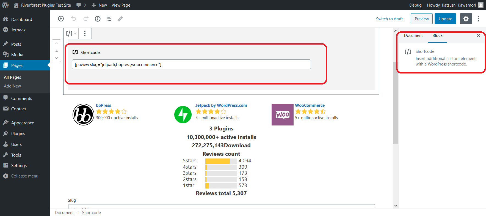The width and height of the screenshot is (486, 216).
Task: Open the WordPress logo menu
Action: pyautogui.click(x=5, y=5)
